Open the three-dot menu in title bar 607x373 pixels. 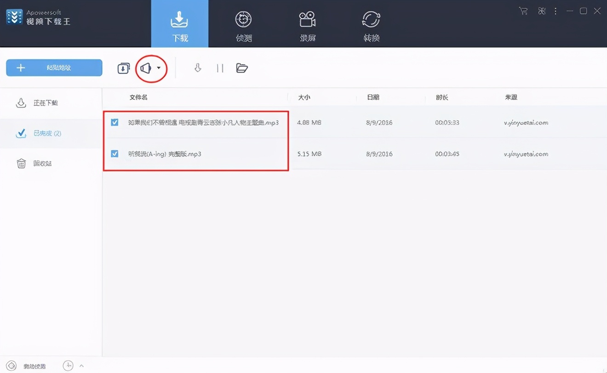555,11
